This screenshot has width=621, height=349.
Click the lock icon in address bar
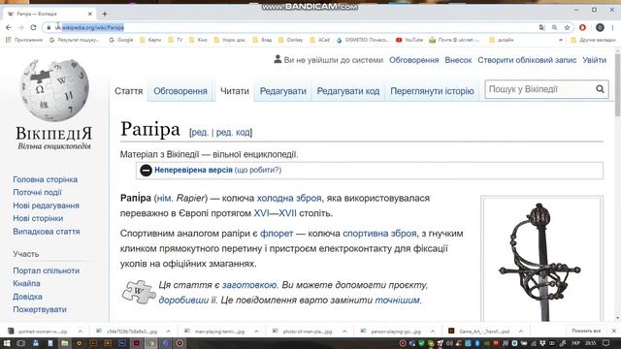click(x=49, y=27)
